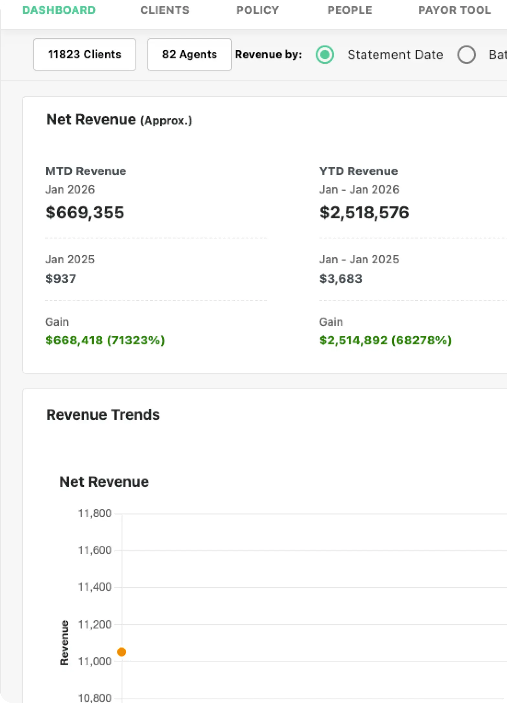The image size is (507, 703).
Task: Select the Statement Date radio button
Action: pyautogui.click(x=325, y=55)
